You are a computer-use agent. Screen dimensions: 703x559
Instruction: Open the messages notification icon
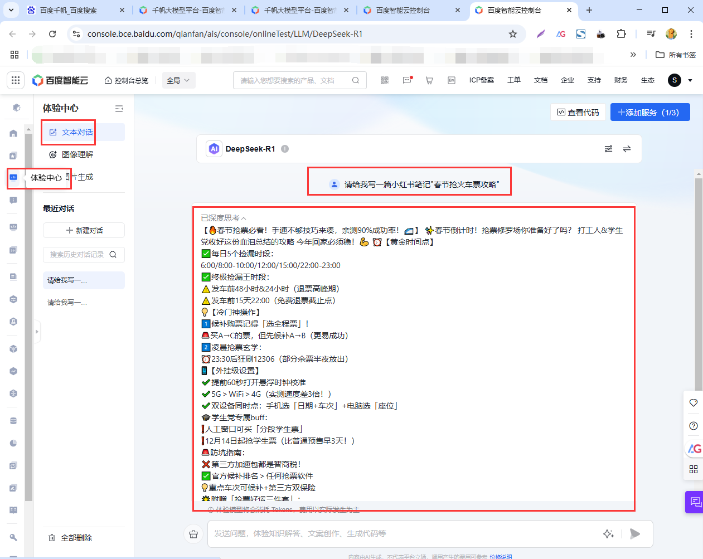(x=407, y=80)
